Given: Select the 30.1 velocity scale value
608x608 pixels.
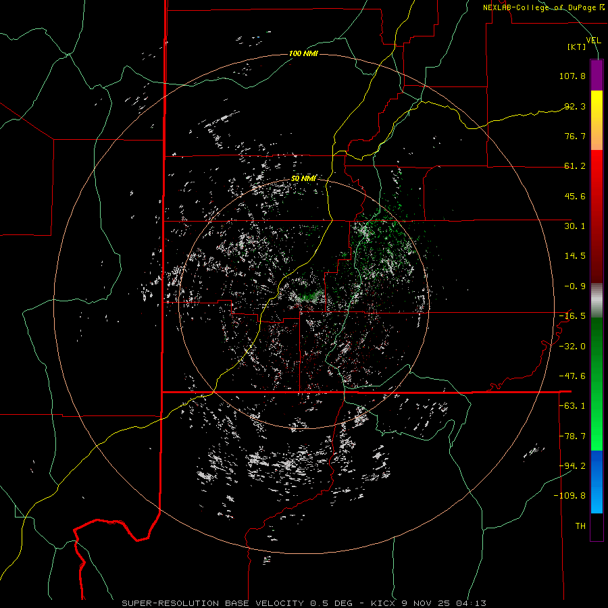Looking at the screenshot, I should click(x=575, y=226).
